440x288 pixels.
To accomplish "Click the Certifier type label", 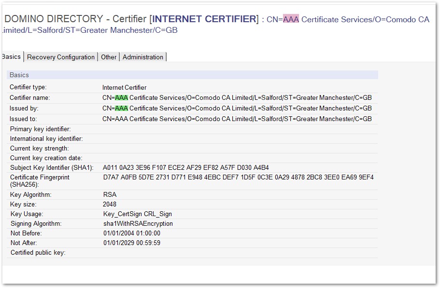I will click(28, 87).
